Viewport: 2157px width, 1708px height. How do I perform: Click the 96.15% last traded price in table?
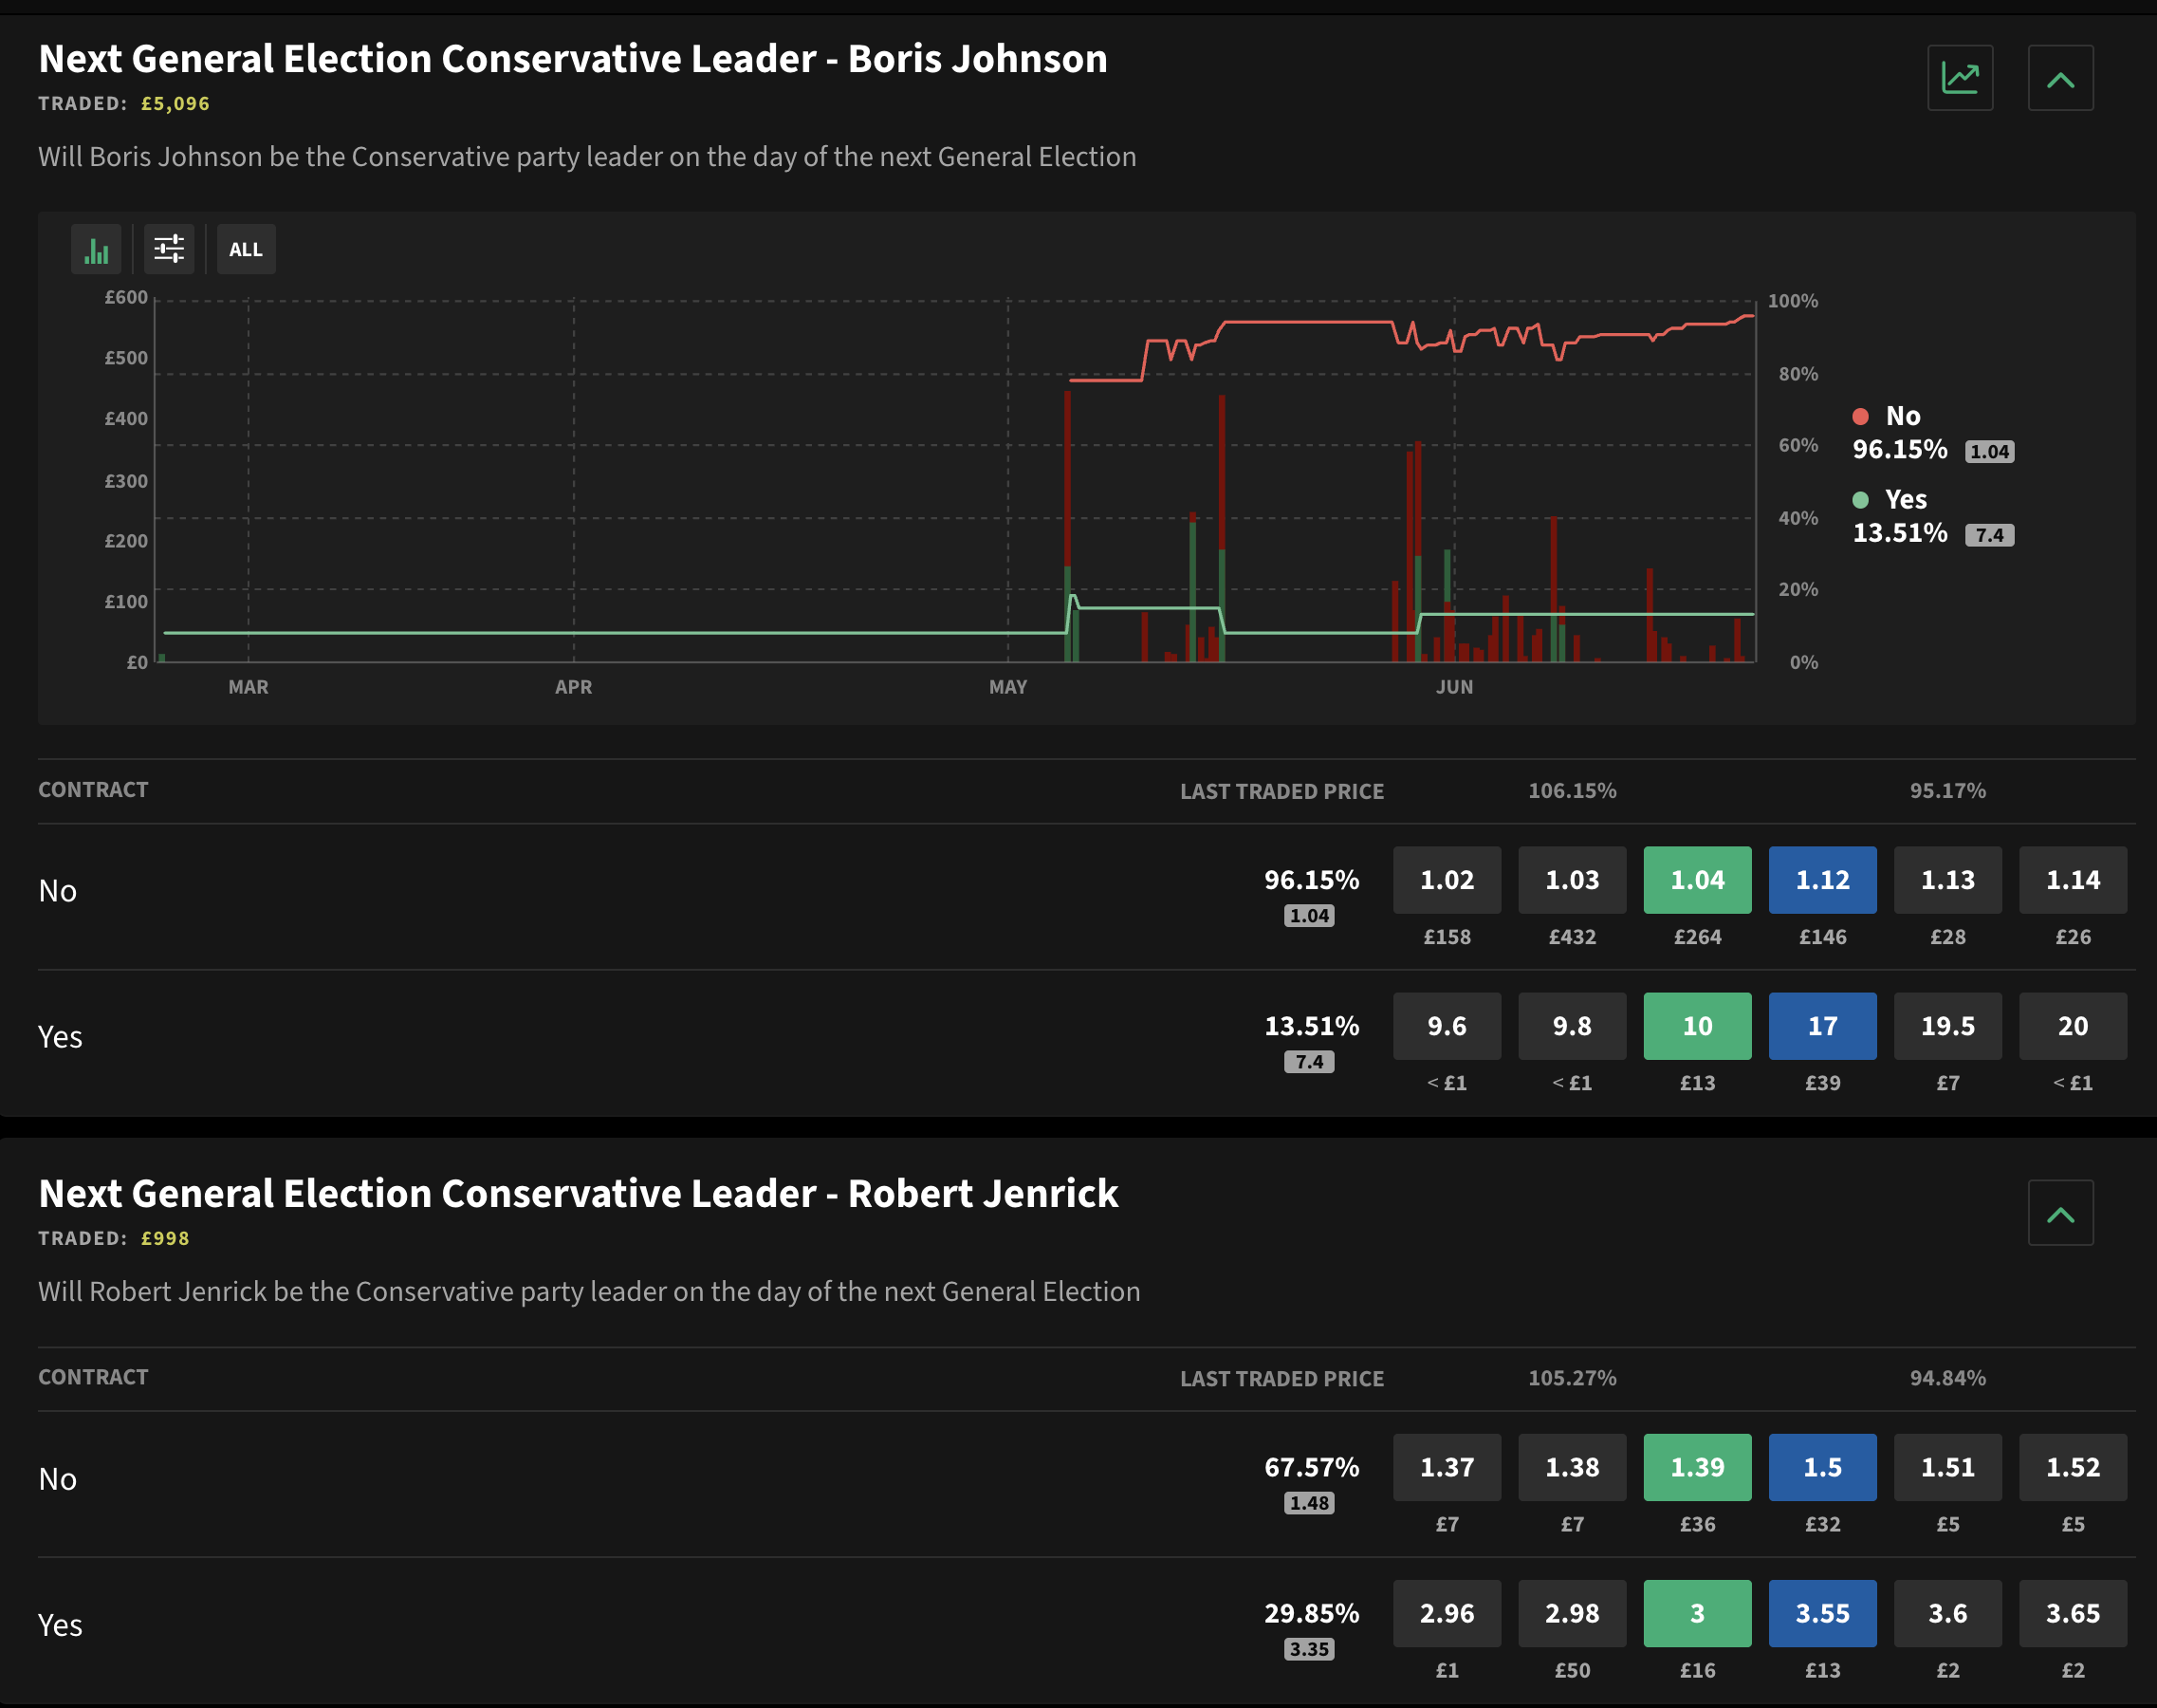click(1312, 880)
